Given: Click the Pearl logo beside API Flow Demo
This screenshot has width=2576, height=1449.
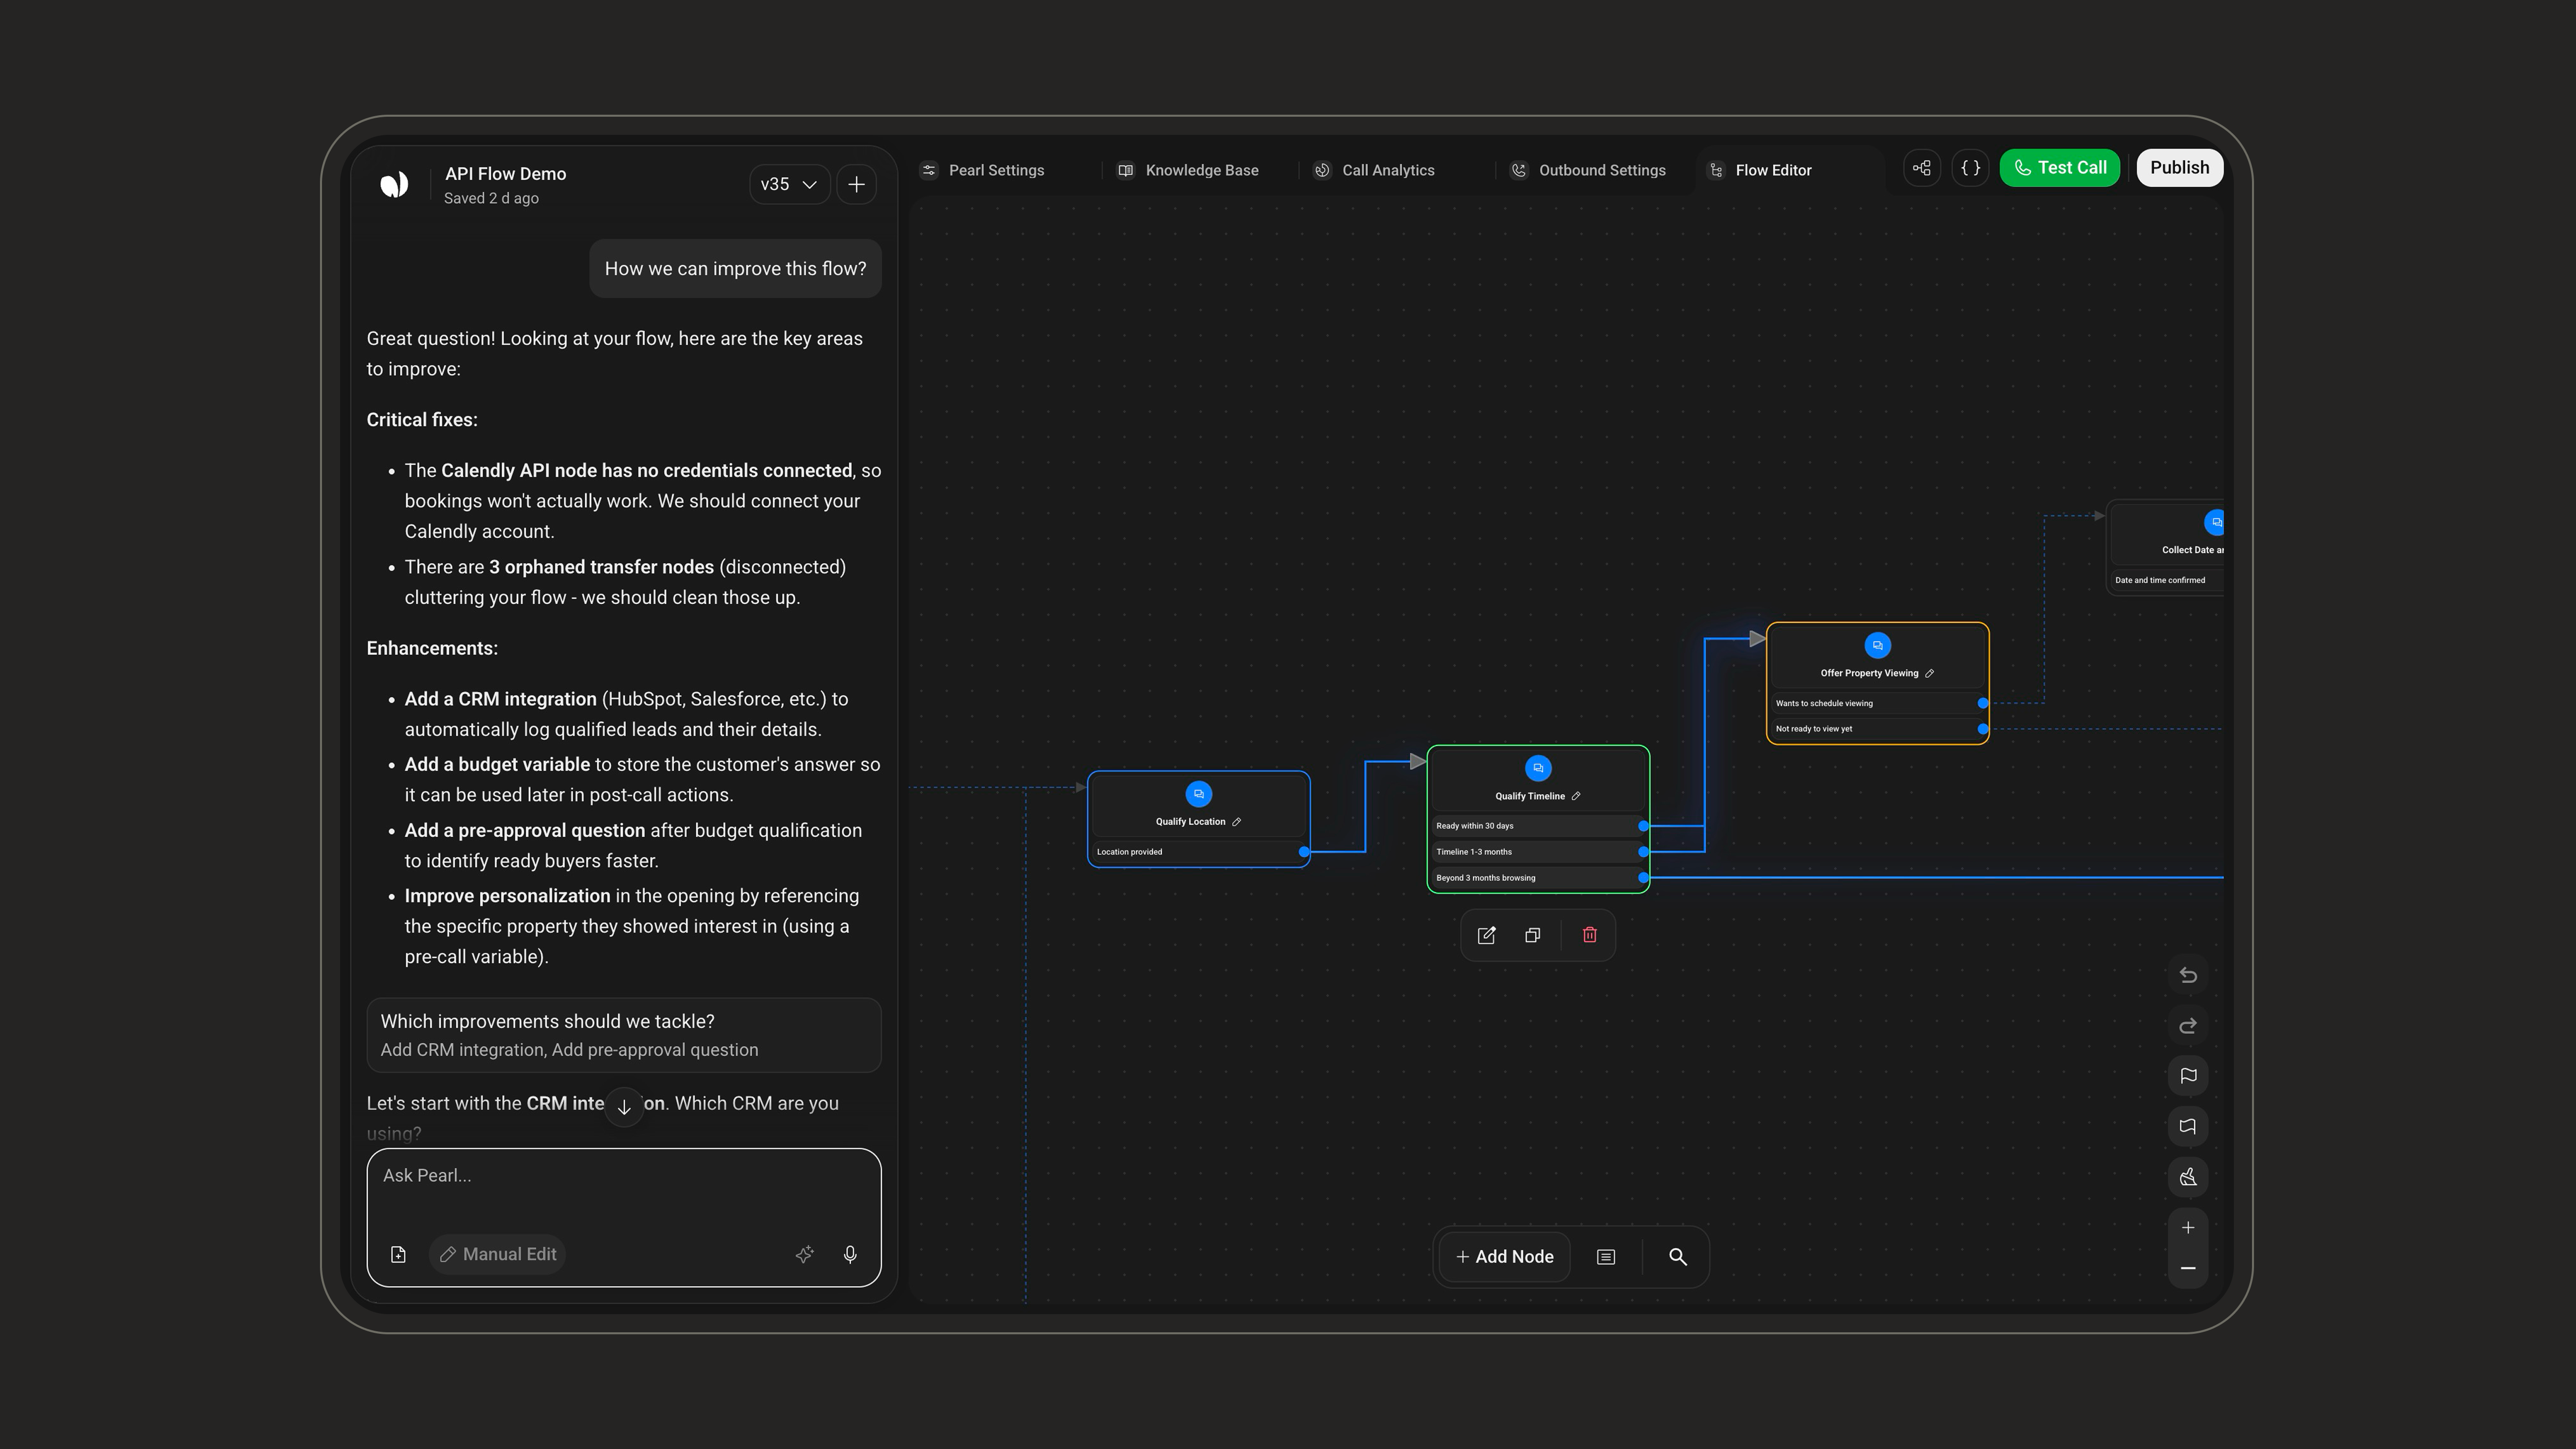Looking at the screenshot, I should click(x=394, y=184).
